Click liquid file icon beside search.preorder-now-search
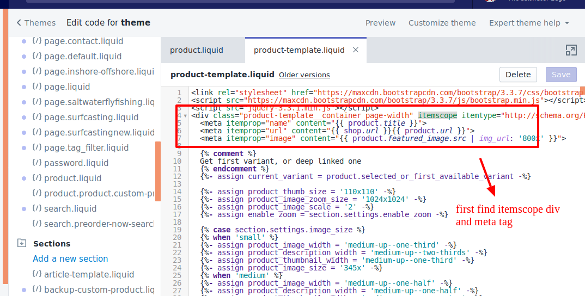This screenshot has width=585, height=296. (36, 224)
